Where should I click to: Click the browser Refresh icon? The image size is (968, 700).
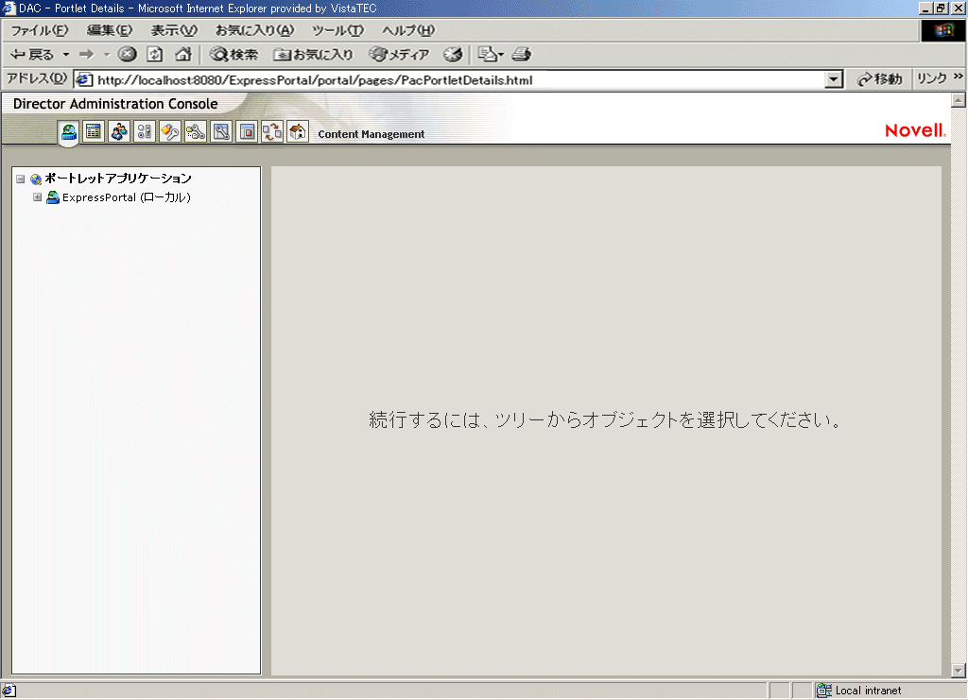tap(154, 54)
